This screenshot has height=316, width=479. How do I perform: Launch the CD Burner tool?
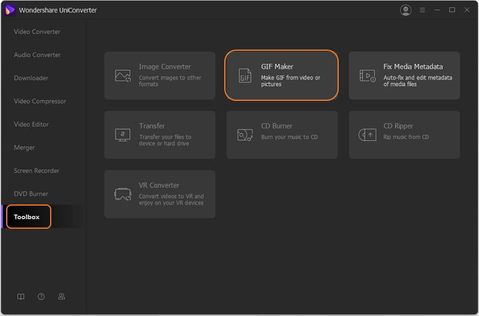[282, 135]
